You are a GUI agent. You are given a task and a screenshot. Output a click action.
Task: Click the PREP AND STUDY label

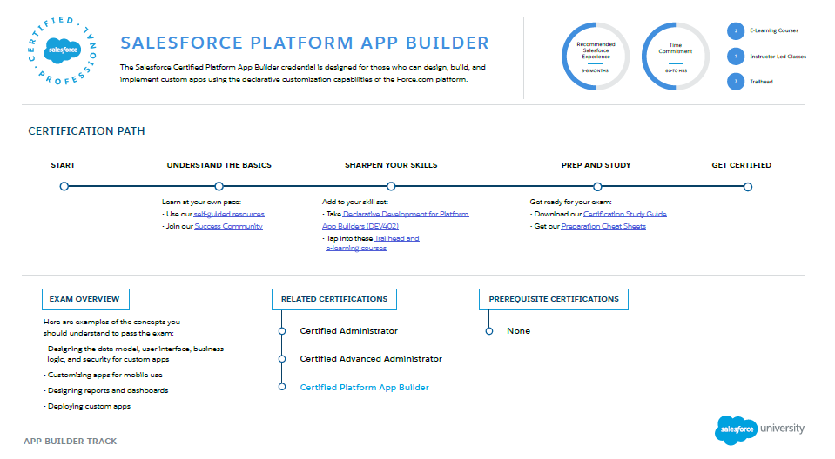pos(596,165)
